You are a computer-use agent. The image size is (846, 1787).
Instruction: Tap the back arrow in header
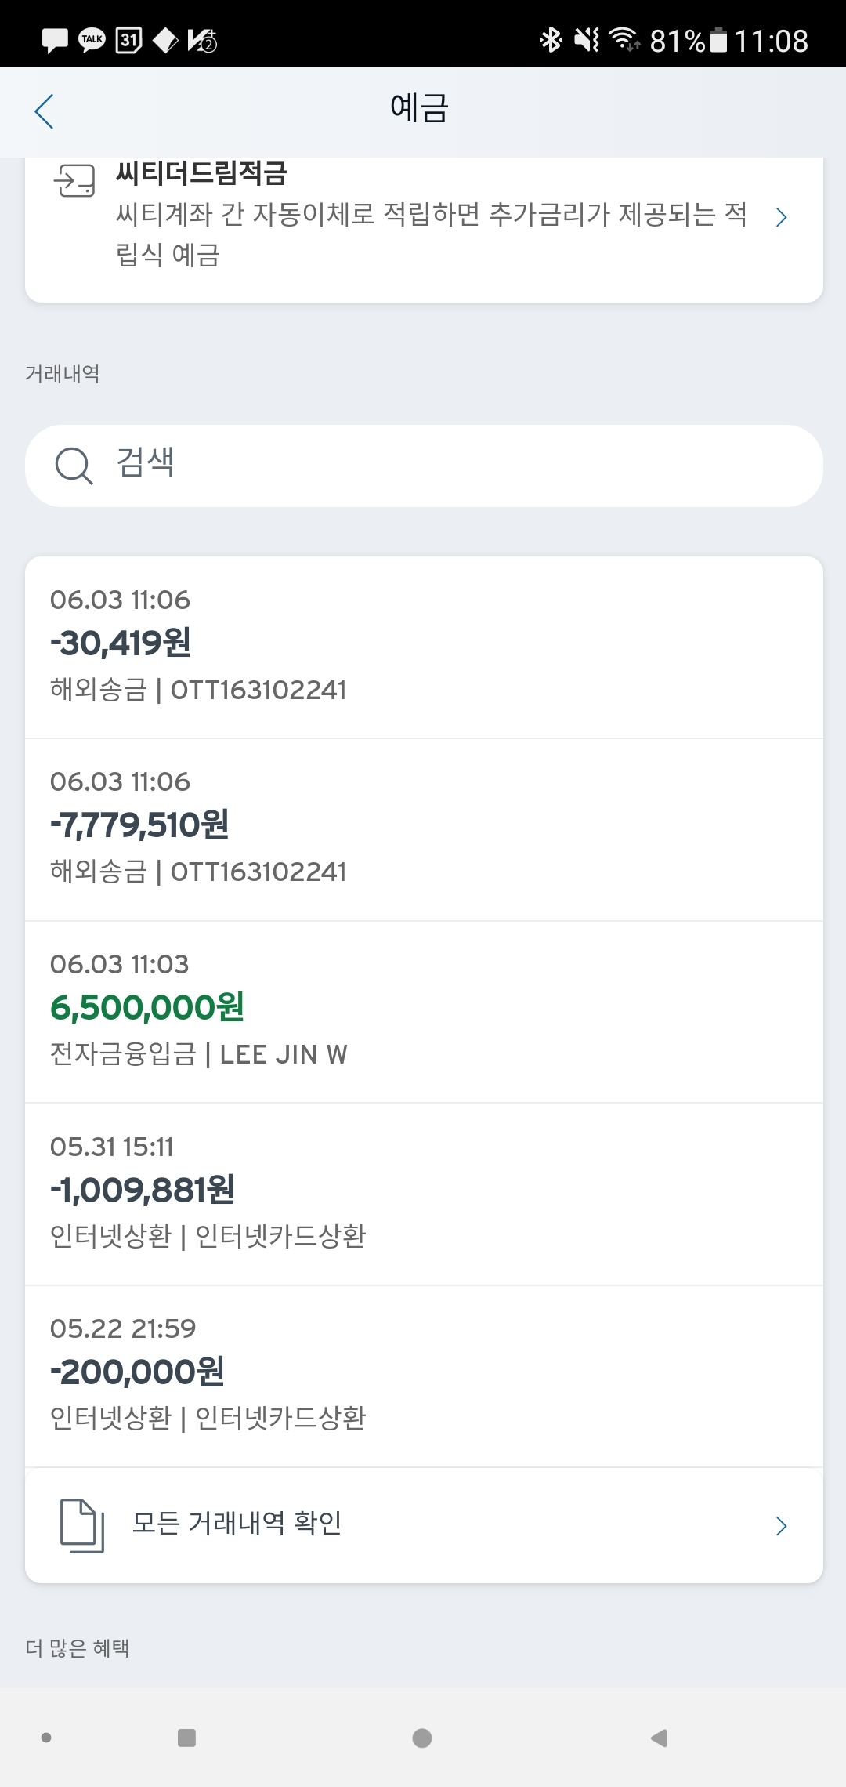point(45,111)
